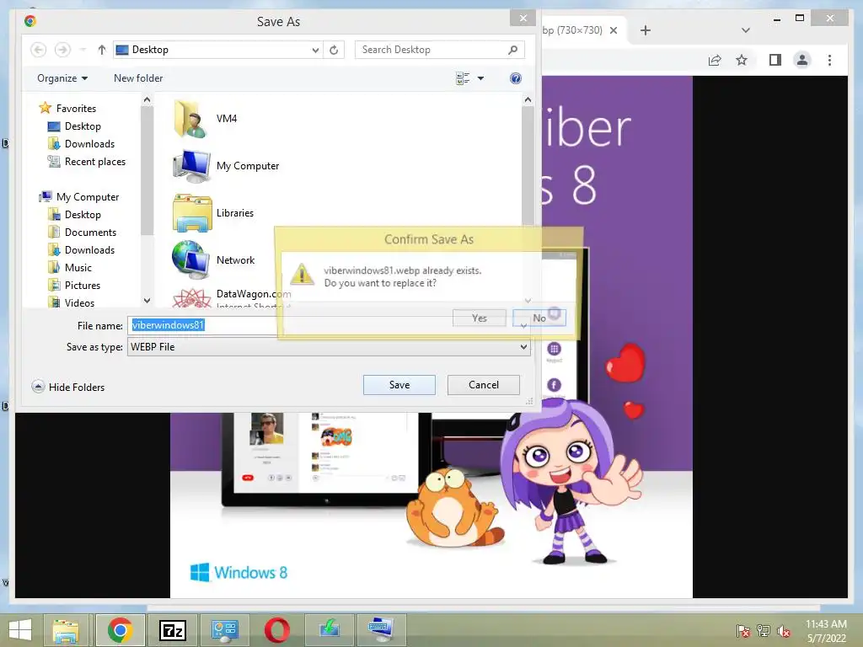Click the Action Center flag tray icon

click(742, 631)
